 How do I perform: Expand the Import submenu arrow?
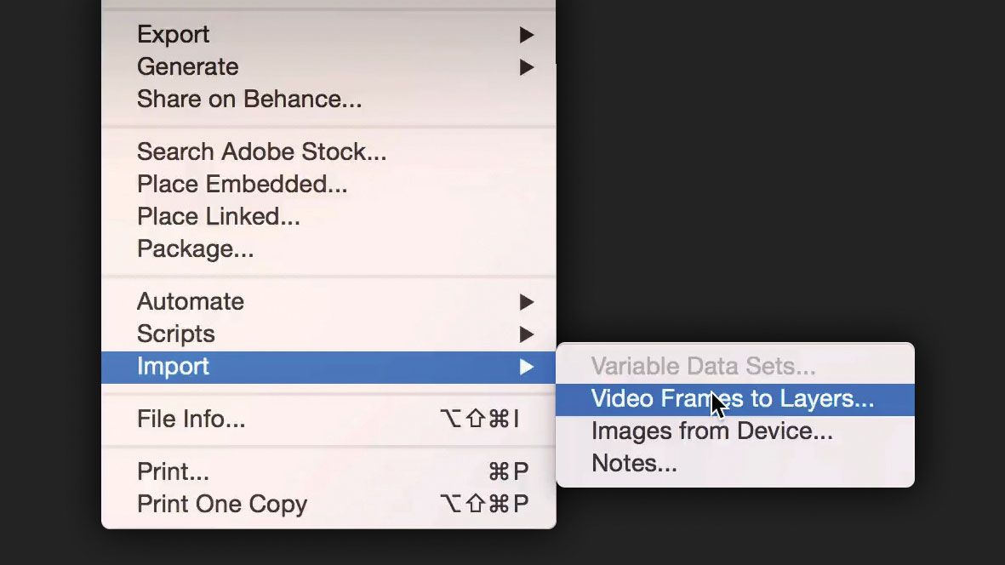[x=526, y=367]
